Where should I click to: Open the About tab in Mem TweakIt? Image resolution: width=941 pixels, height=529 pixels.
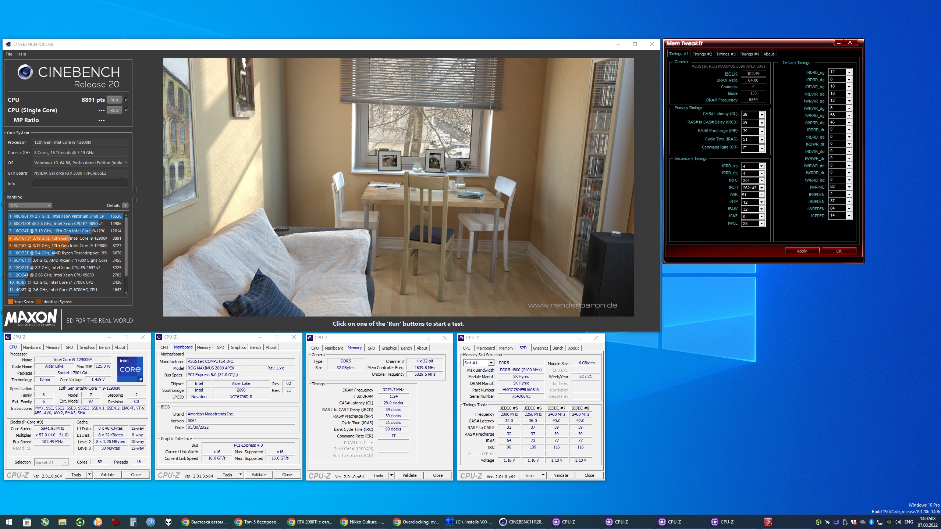point(768,54)
